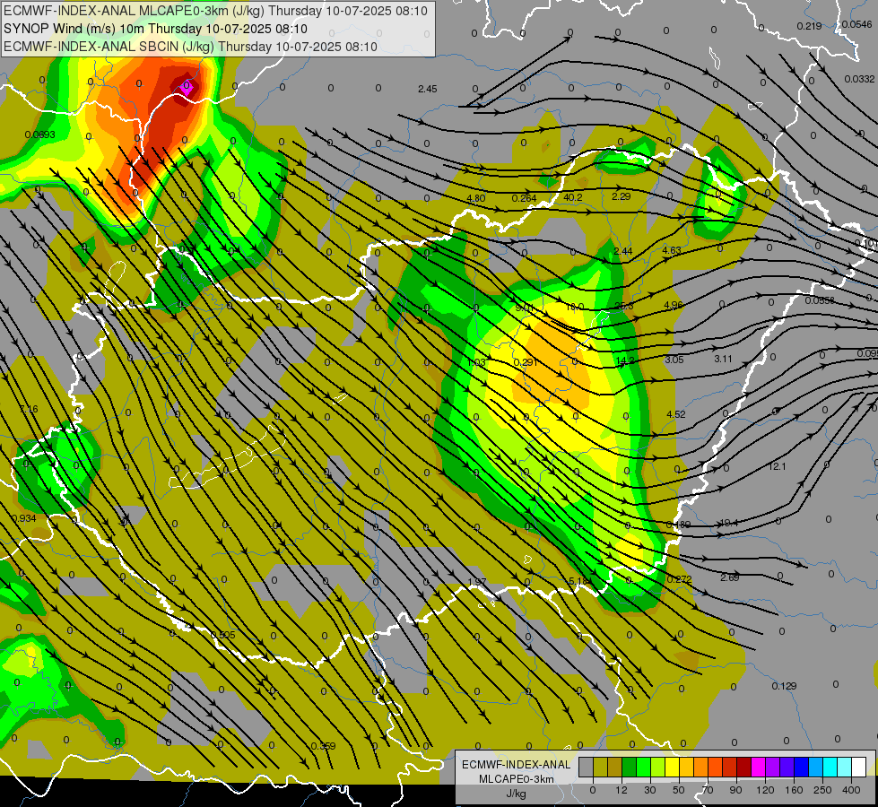Screen dimensions: 878x807
Task: Click the map value 3.05
Action: tap(674, 360)
